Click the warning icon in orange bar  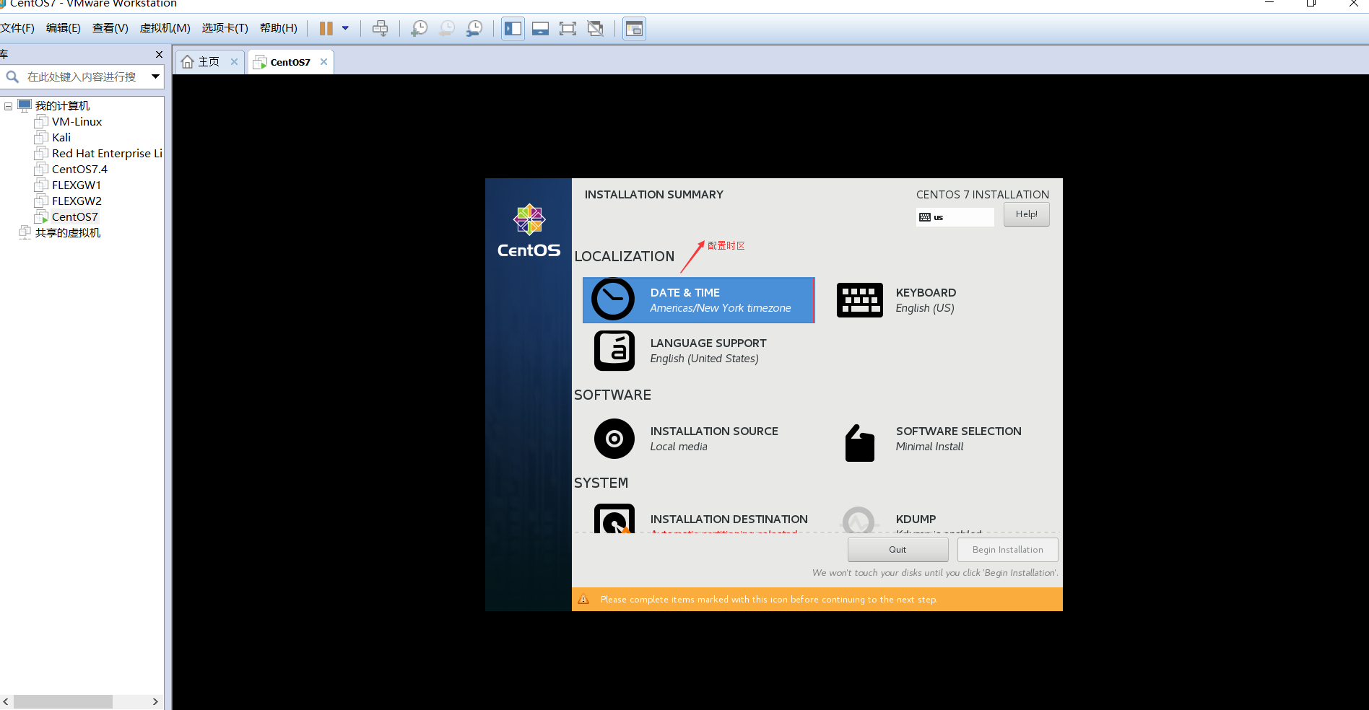pos(583,600)
